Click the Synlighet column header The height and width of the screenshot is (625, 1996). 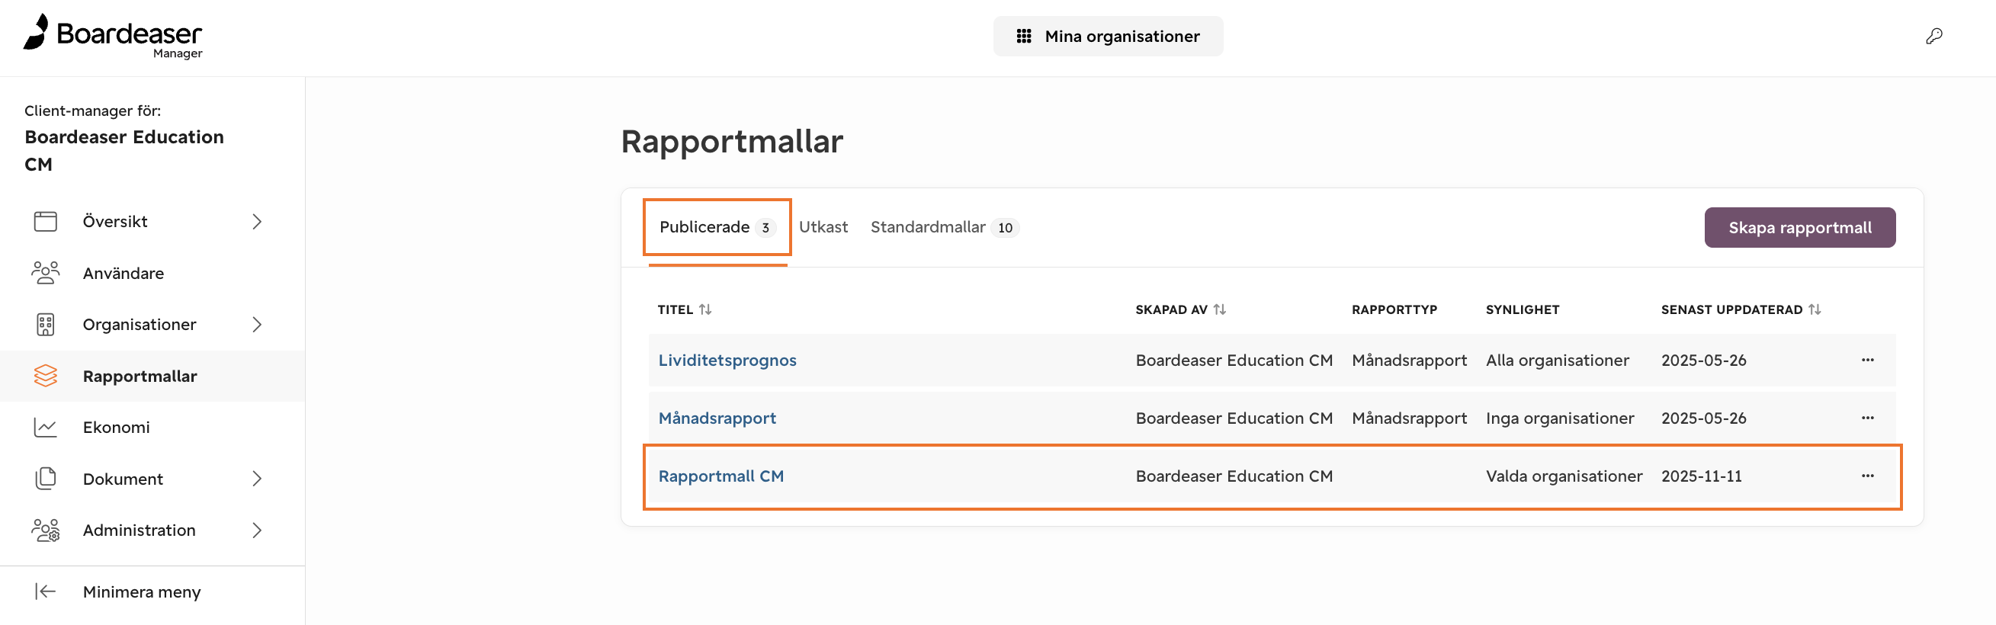point(1522,309)
